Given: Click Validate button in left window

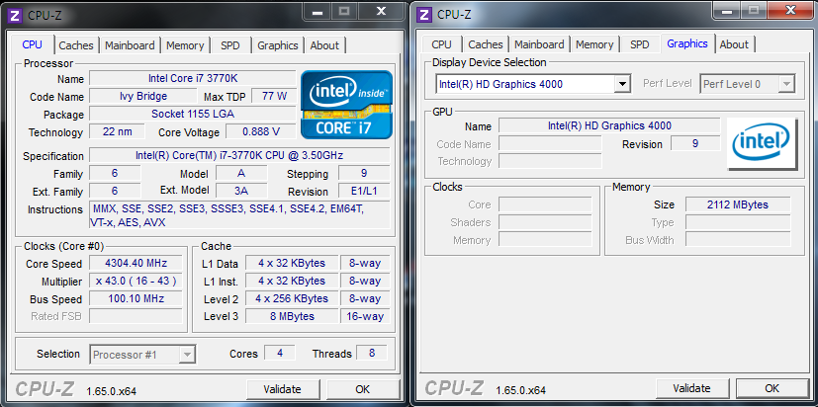Looking at the screenshot, I should point(282,389).
